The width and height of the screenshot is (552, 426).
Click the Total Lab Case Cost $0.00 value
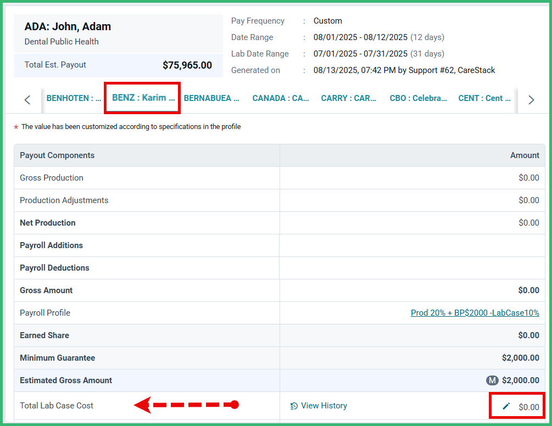[x=529, y=407]
